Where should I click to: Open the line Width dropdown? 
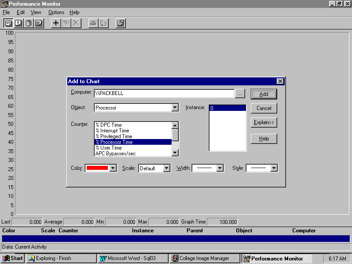(x=220, y=168)
